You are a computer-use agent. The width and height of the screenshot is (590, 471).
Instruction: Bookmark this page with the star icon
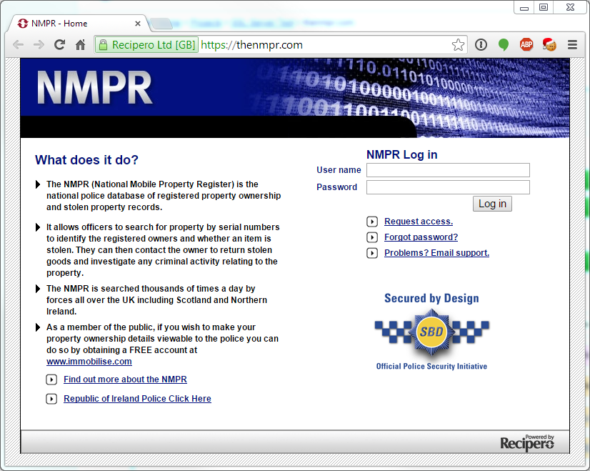coord(458,45)
